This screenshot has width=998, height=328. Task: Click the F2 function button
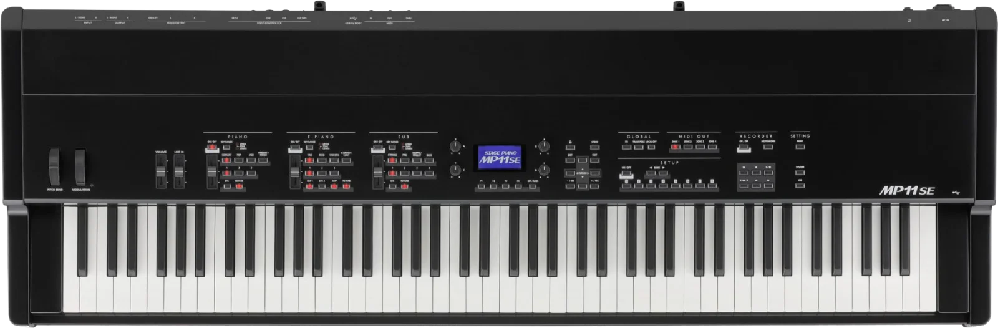point(493,186)
